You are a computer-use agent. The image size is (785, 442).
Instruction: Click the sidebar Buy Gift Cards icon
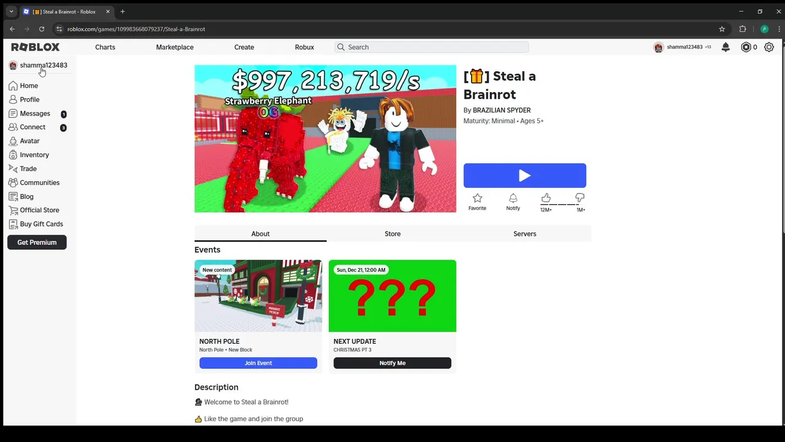13,224
